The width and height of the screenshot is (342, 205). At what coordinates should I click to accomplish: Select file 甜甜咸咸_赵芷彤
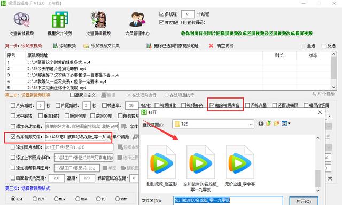click(161, 166)
